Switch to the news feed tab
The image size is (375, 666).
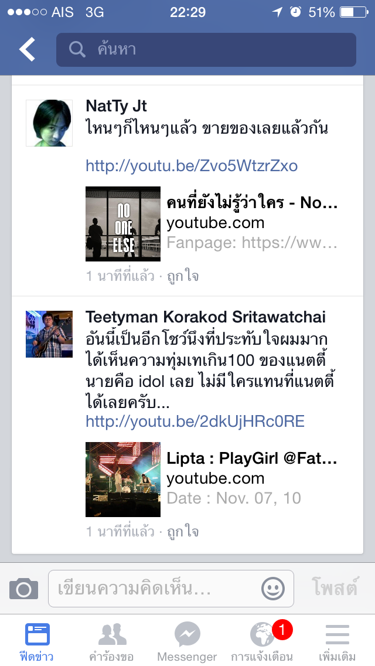coord(37,643)
